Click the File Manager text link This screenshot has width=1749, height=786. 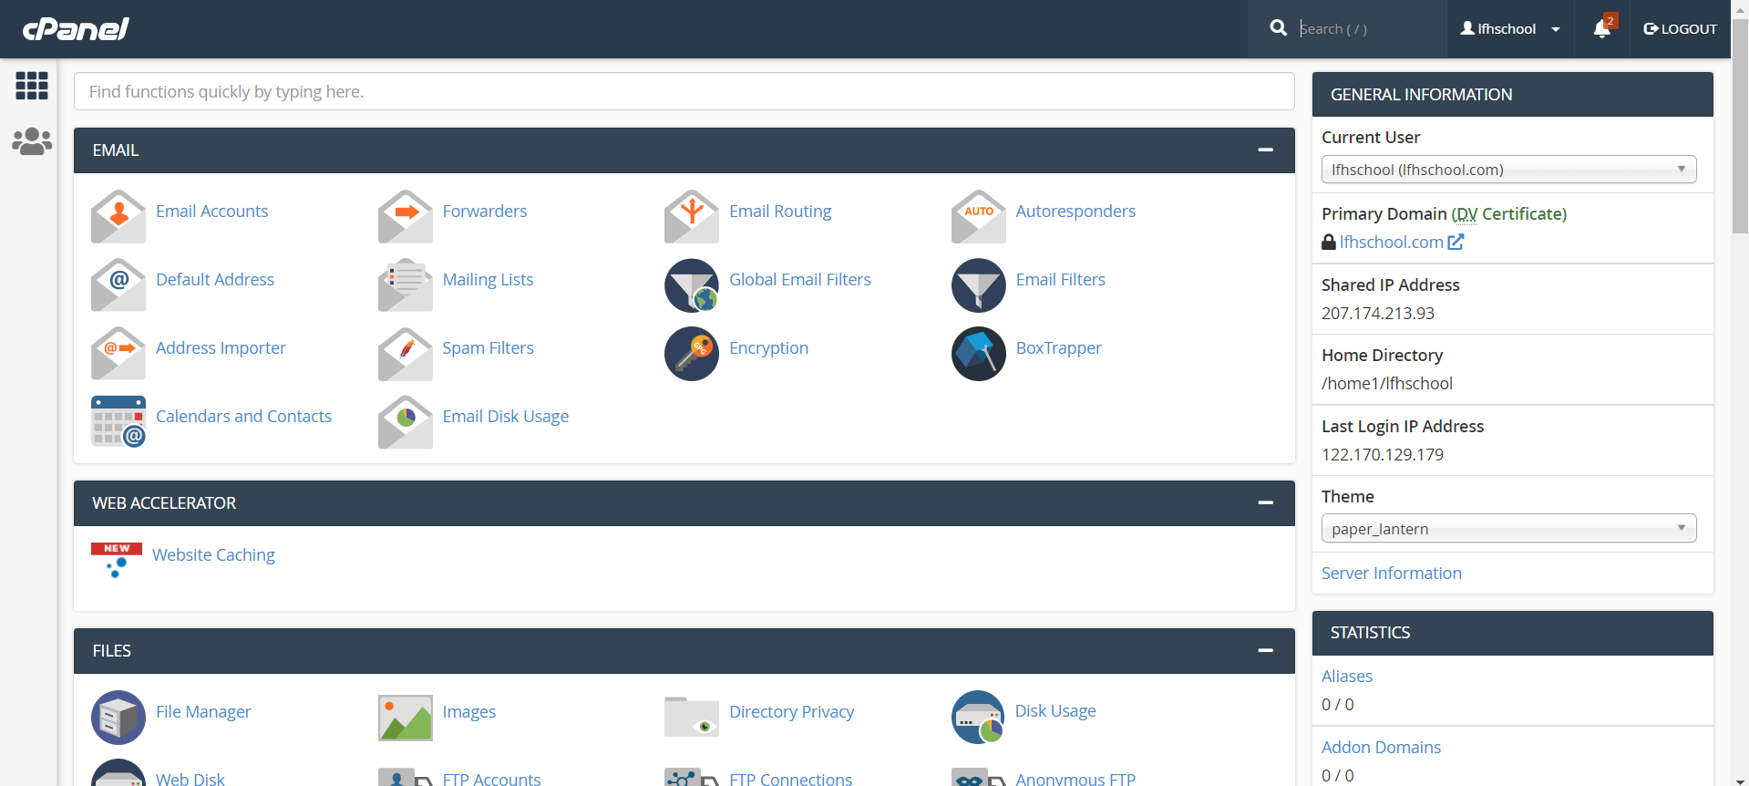[203, 711]
